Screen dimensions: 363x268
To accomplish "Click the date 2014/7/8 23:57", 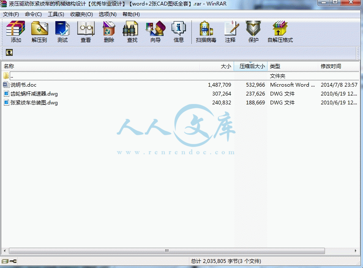I will pyautogui.click(x=339, y=85).
